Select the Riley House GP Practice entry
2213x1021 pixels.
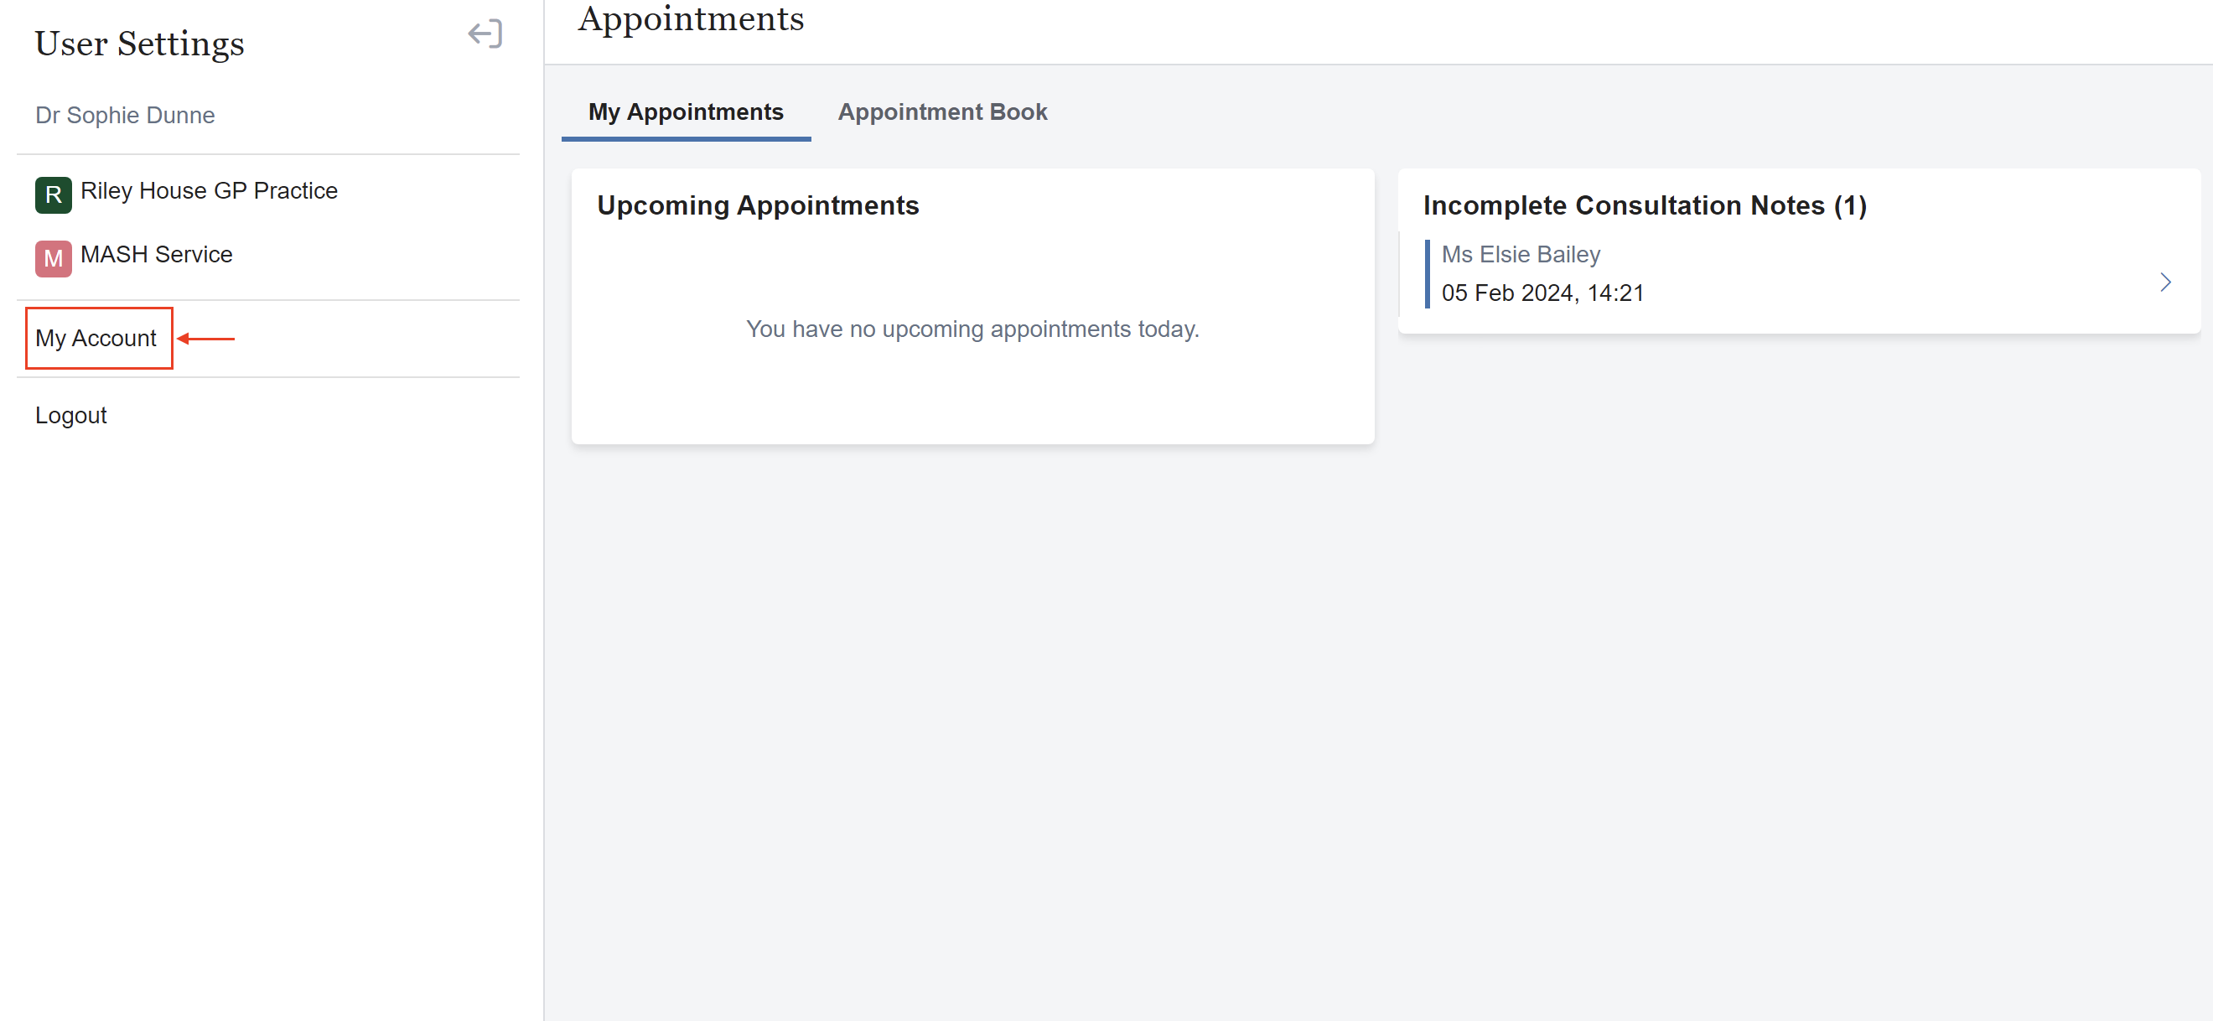tap(209, 191)
